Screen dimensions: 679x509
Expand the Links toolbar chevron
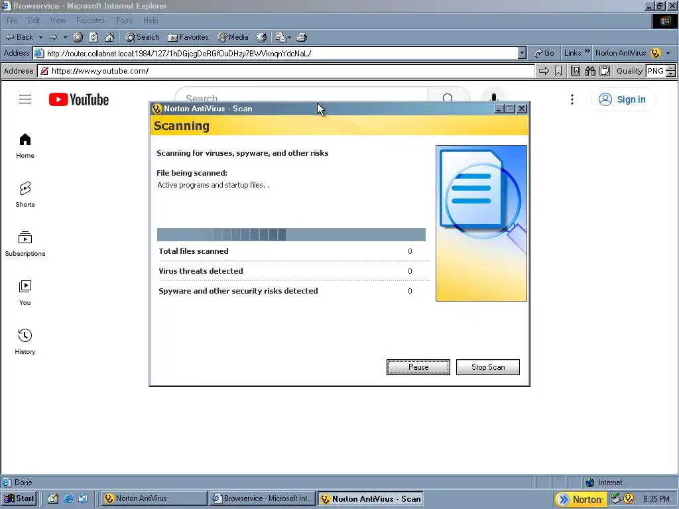pos(587,52)
